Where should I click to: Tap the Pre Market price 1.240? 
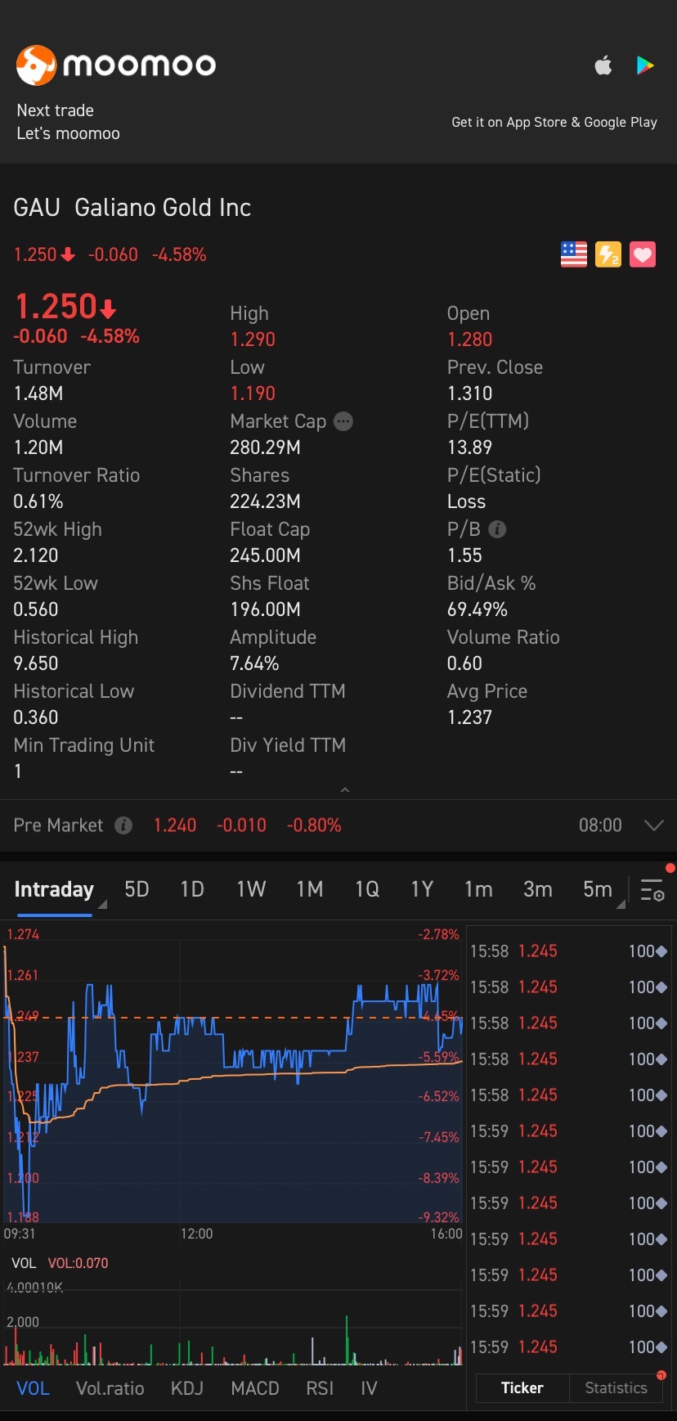pos(175,825)
